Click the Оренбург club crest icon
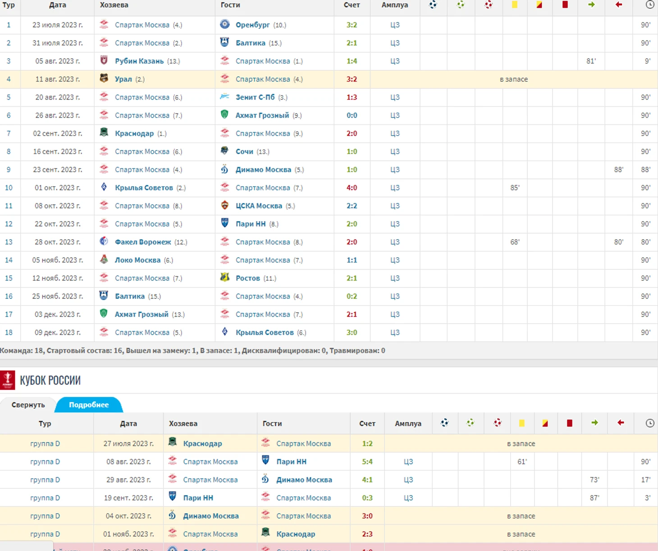Image resolution: width=658 pixels, height=551 pixels. tap(224, 24)
